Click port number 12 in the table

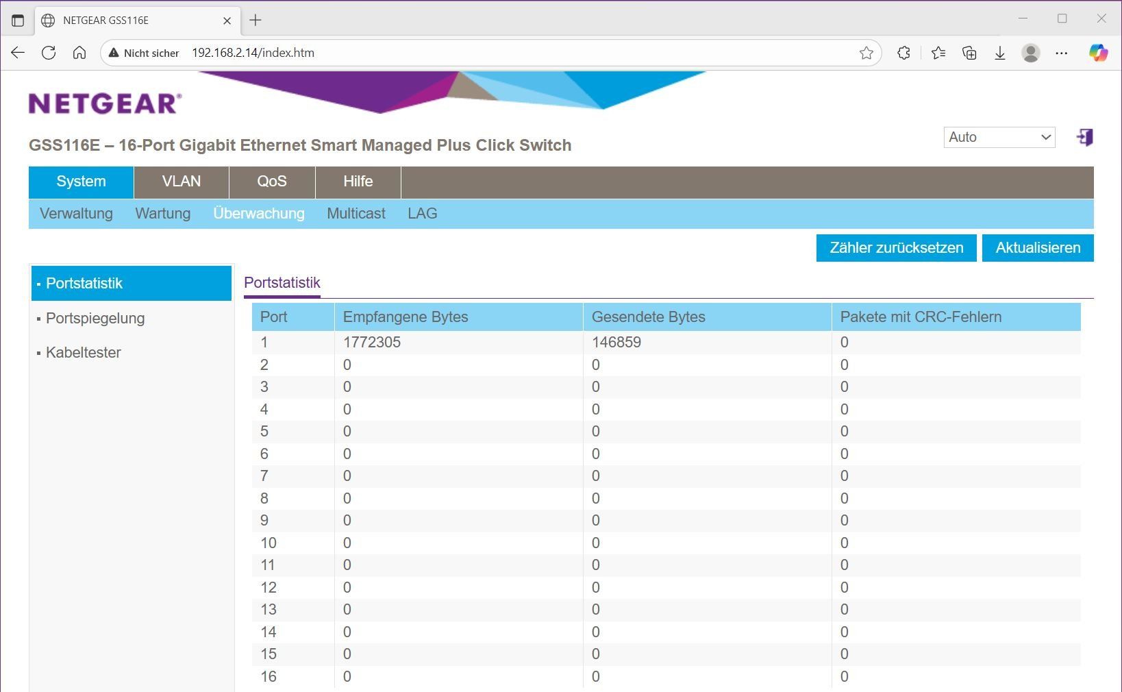[x=269, y=588]
